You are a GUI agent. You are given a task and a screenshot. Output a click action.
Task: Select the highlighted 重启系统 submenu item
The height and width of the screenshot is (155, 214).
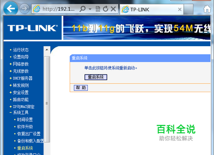tap(25, 148)
